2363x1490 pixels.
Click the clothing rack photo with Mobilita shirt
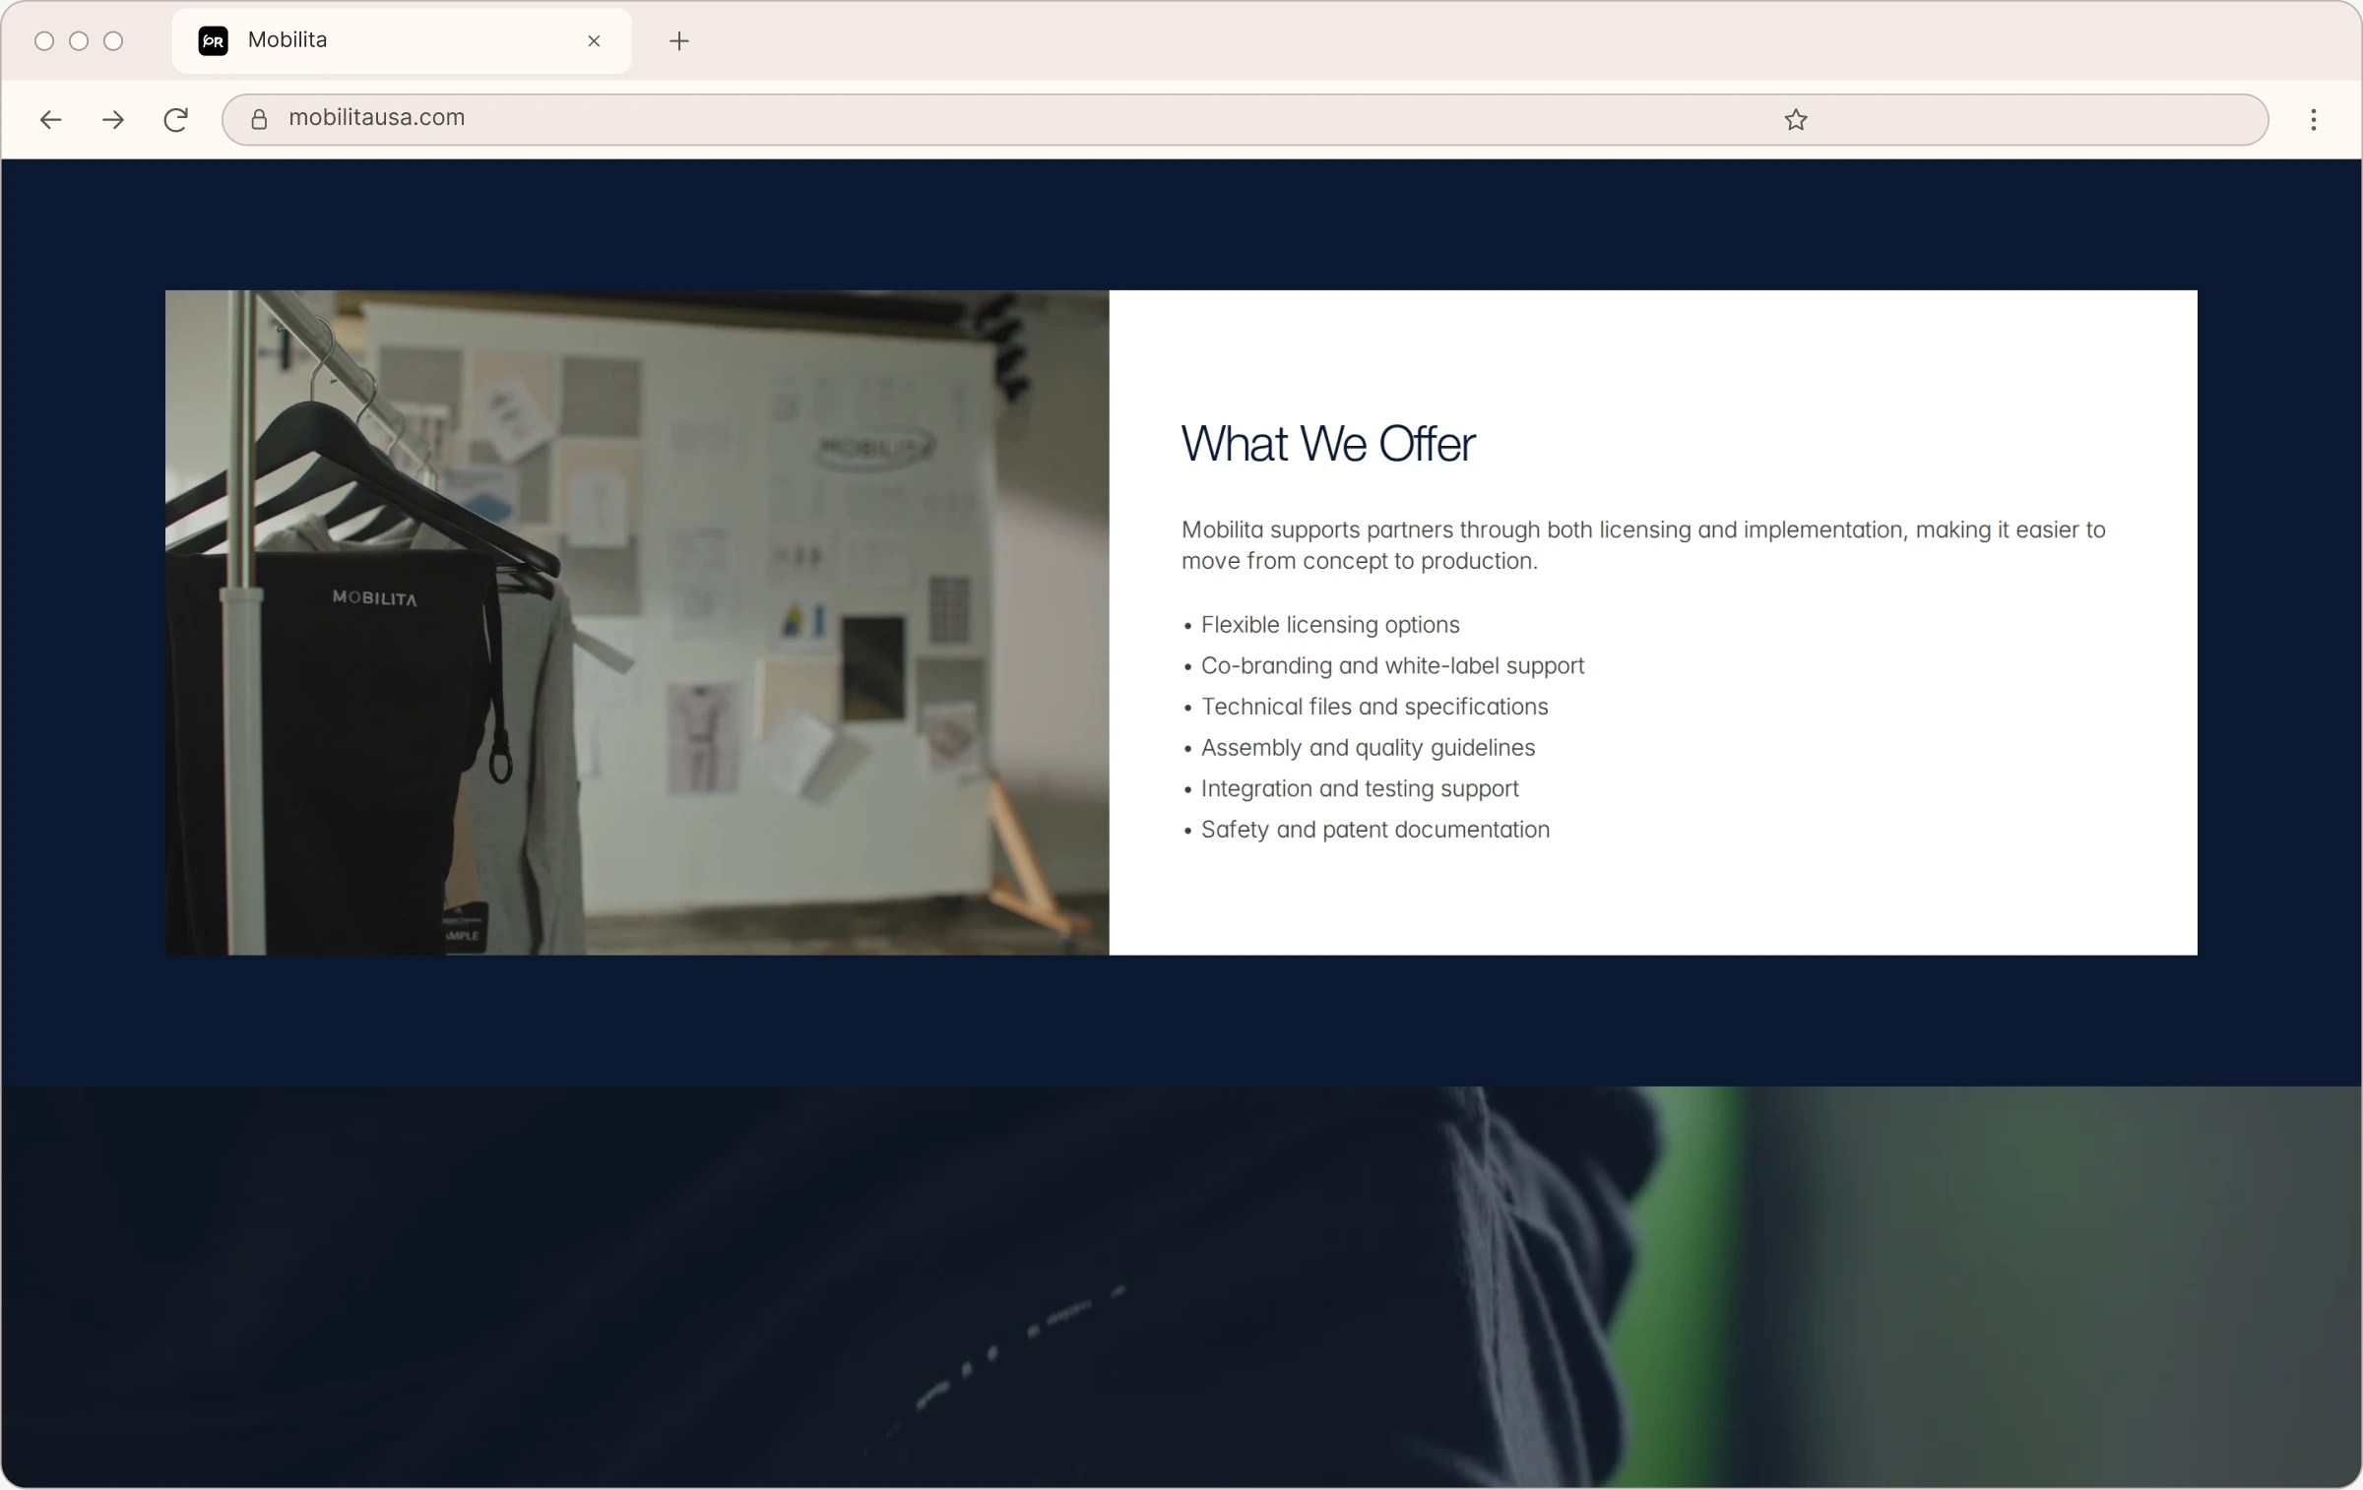point(637,622)
